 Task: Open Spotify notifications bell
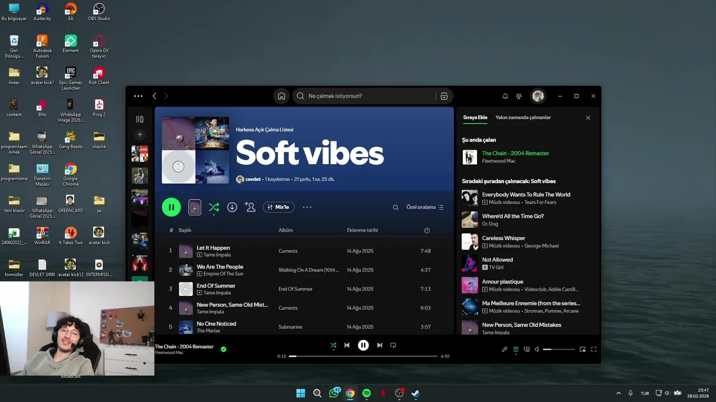[505, 96]
